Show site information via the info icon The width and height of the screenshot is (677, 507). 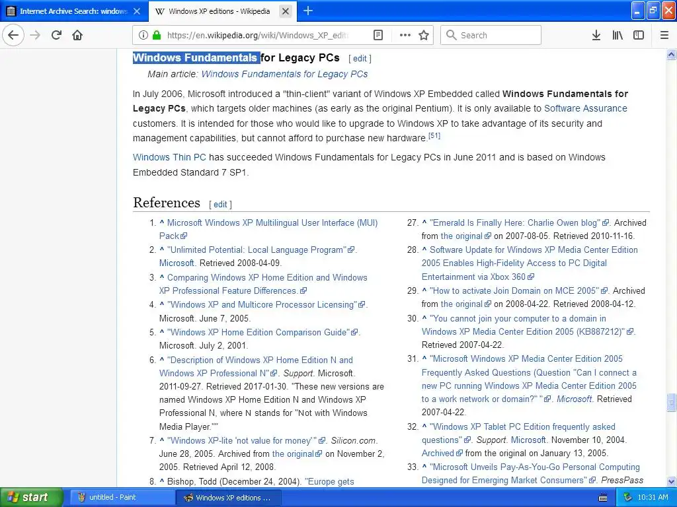(x=143, y=35)
